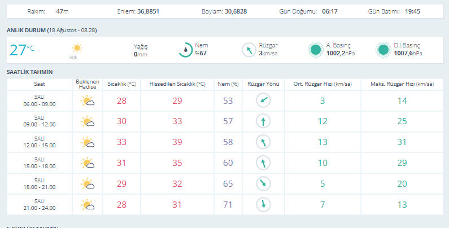The width and height of the screenshot is (449, 228).
Task: Click the SALI 06.00 - 09.00 time cell
Action: [40, 100]
